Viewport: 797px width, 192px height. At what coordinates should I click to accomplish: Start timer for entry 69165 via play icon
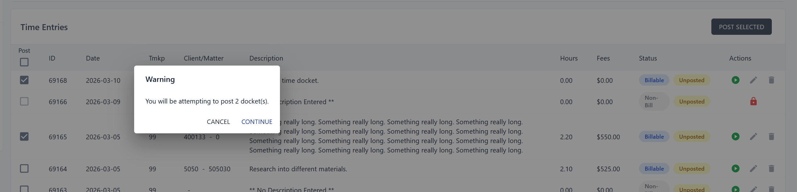click(735, 137)
